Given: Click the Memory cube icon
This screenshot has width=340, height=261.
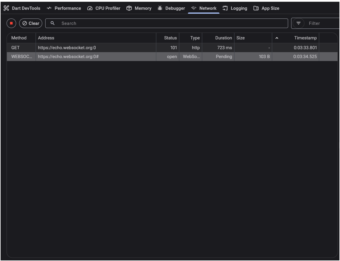Looking at the screenshot, I should (129, 8).
